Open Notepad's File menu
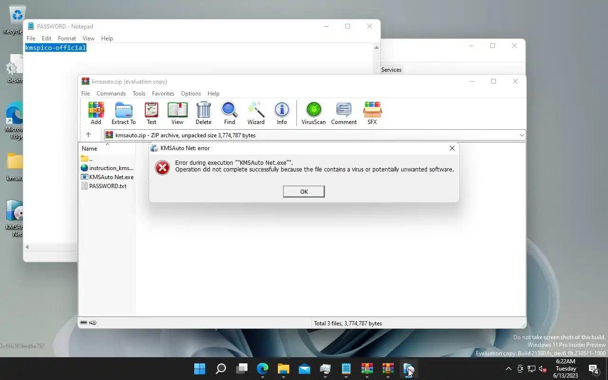The width and height of the screenshot is (608, 380). [31, 38]
